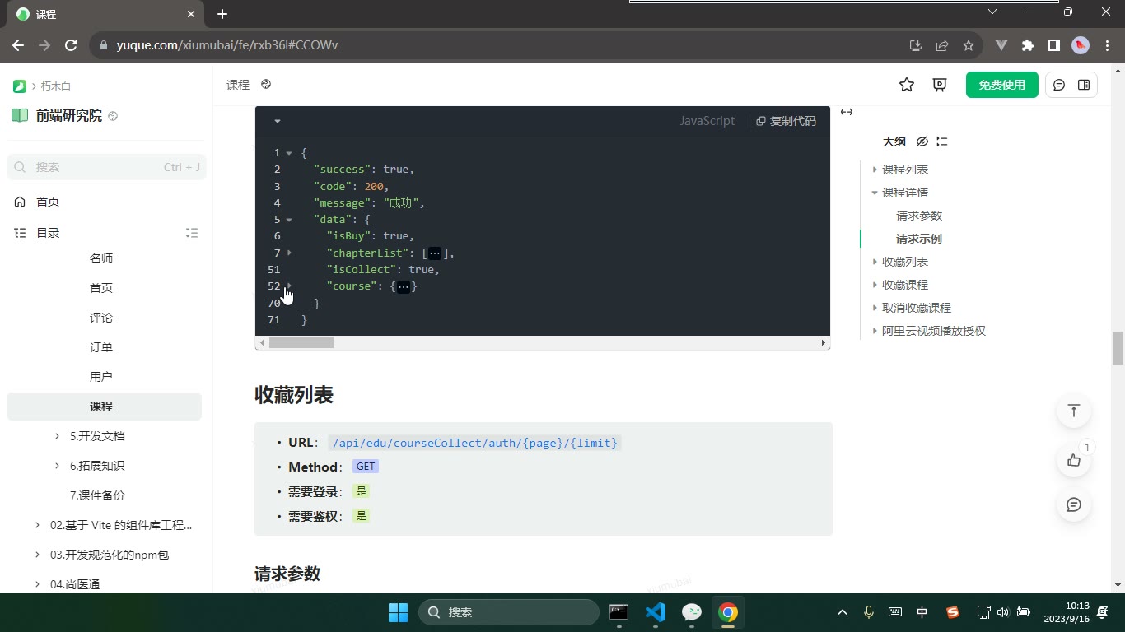The width and height of the screenshot is (1125, 632).
Task: Click 复制代码 to copy the code
Action: [x=787, y=121]
